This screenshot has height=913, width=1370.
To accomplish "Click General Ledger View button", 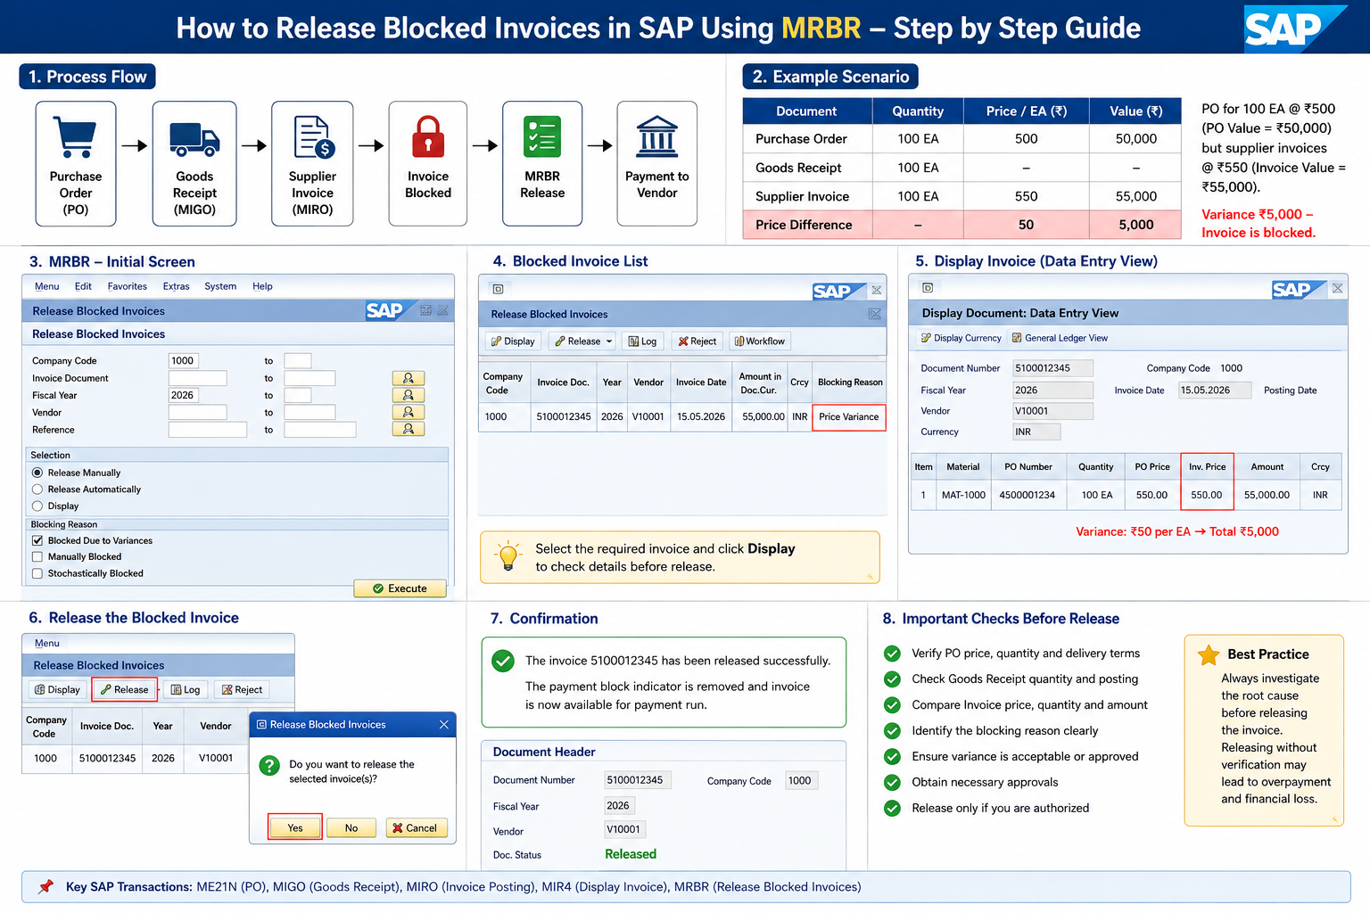I will pyautogui.click(x=1060, y=338).
